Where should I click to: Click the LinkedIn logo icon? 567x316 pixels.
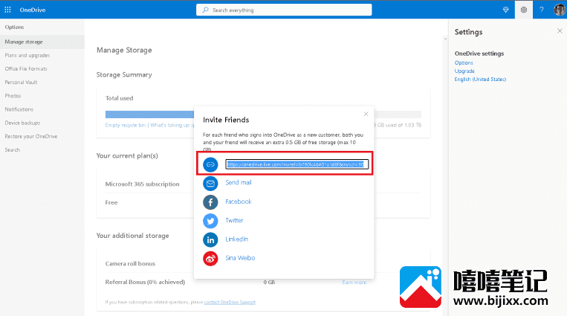coord(210,239)
